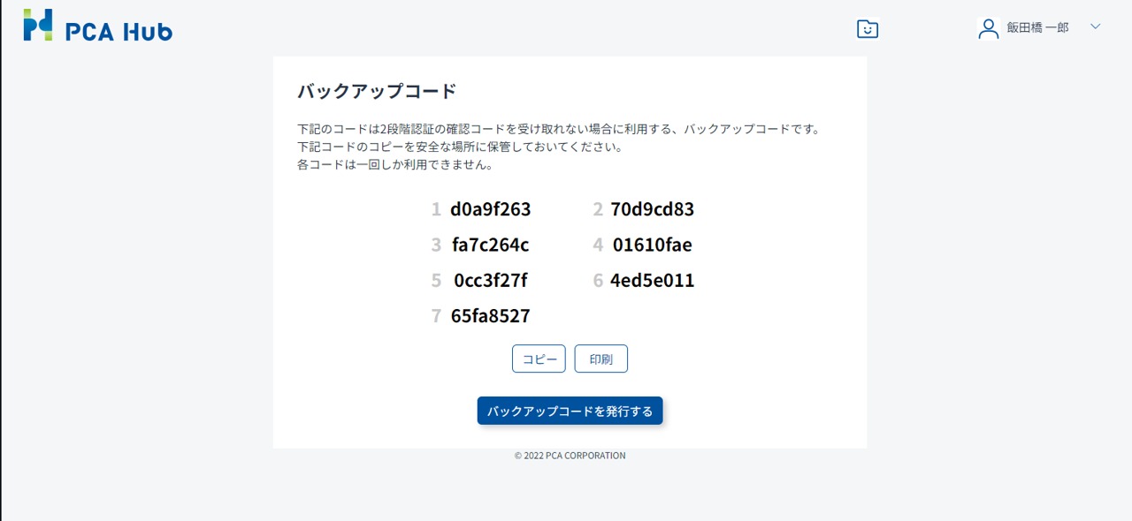Image resolution: width=1132 pixels, height=521 pixels.
Task: Click the 2022 PCA CORPORATION copyright text
Action: click(x=570, y=456)
